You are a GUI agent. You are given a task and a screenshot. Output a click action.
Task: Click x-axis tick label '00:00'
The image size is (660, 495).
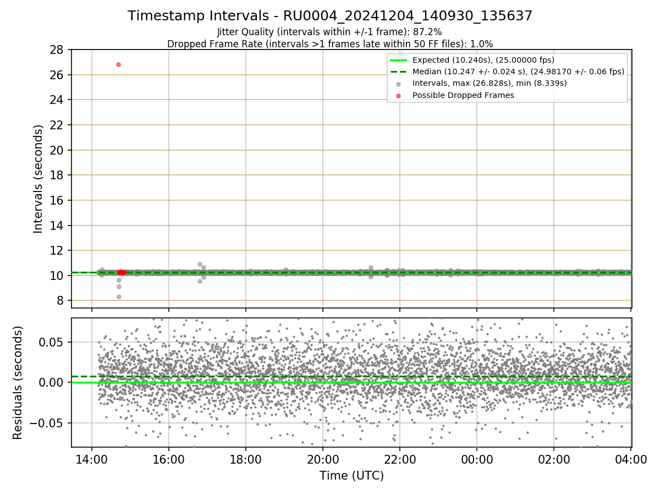(x=476, y=460)
